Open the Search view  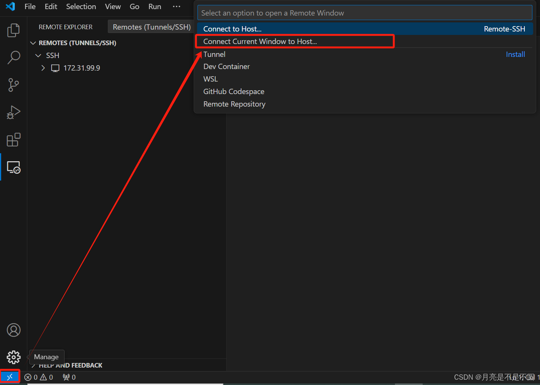[x=13, y=58]
